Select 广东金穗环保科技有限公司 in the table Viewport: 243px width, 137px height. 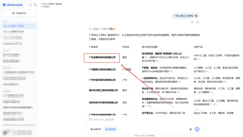pos(102,57)
